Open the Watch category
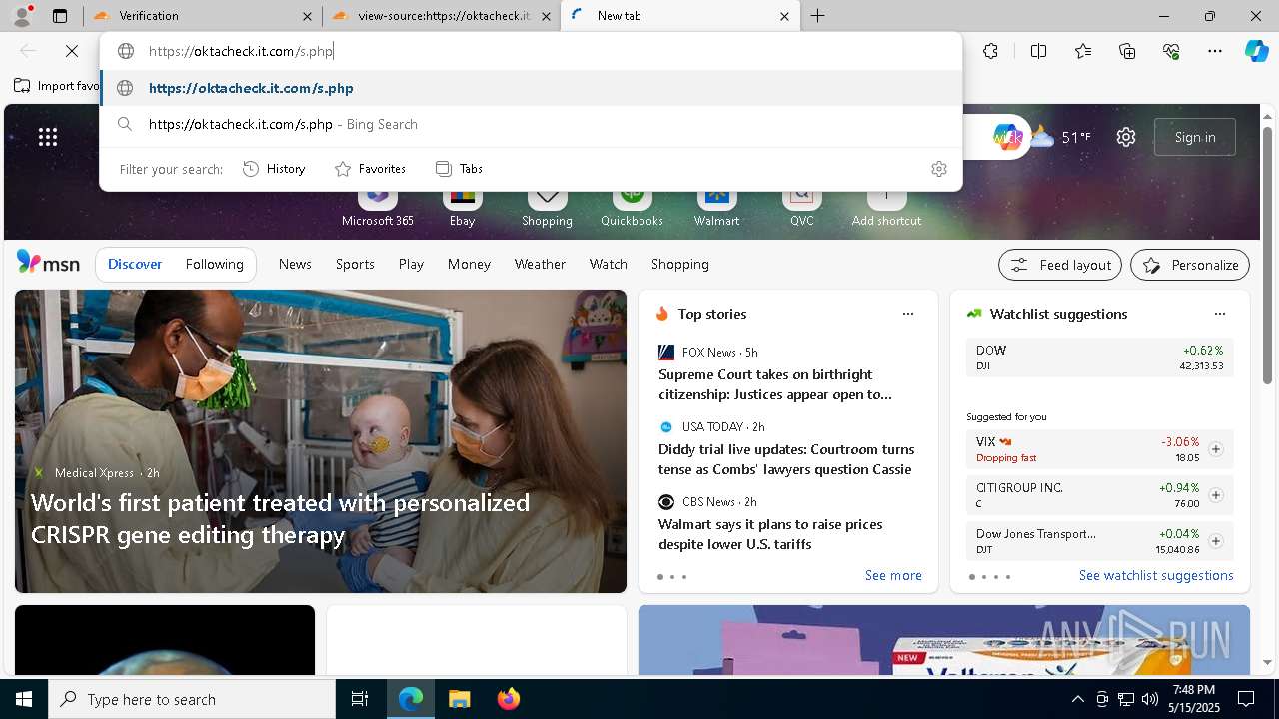The width and height of the screenshot is (1279, 719). click(609, 265)
